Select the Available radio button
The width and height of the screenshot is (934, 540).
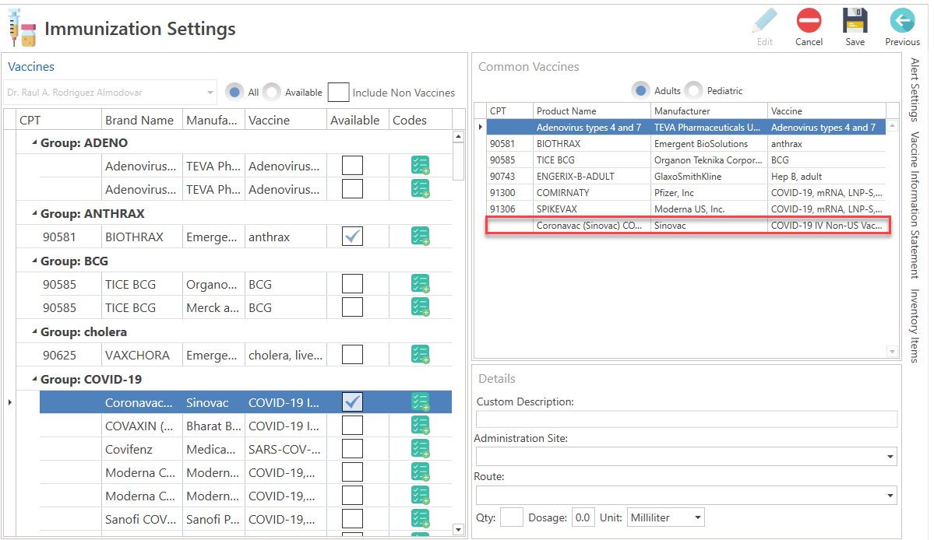(x=272, y=92)
